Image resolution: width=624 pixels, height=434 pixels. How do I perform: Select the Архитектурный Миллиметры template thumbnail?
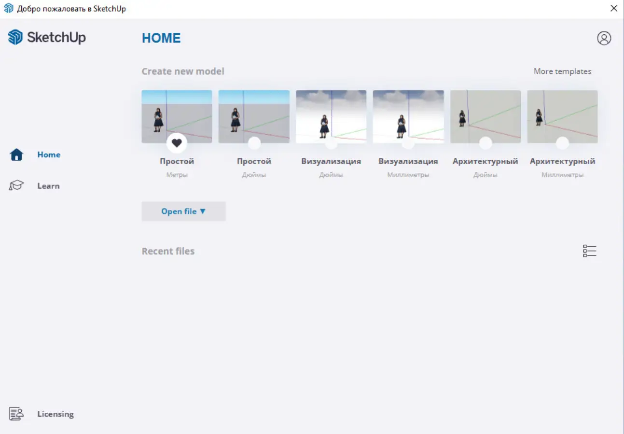(562, 117)
